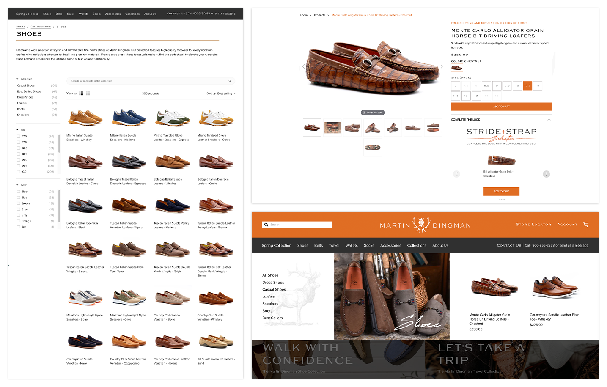Image resolution: width=607 pixels, height=387 pixels.
Task: Open Countryaire Saddle Leather Plain Toe image
Action: click(556, 288)
